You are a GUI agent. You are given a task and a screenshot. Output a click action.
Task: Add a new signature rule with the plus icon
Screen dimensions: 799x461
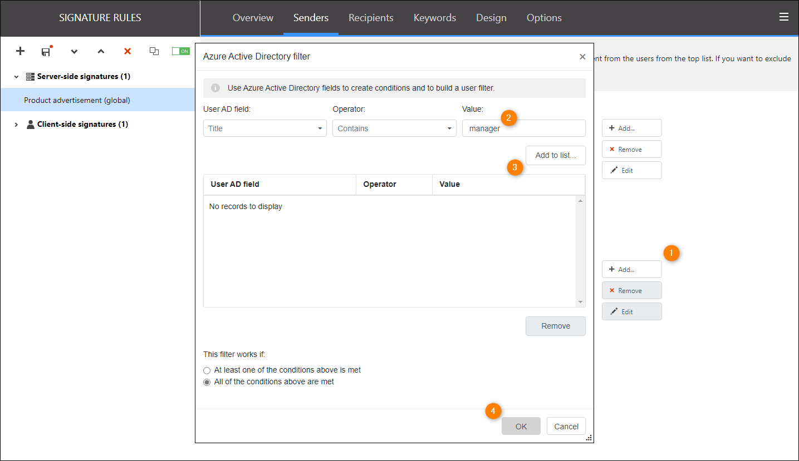tap(20, 51)
